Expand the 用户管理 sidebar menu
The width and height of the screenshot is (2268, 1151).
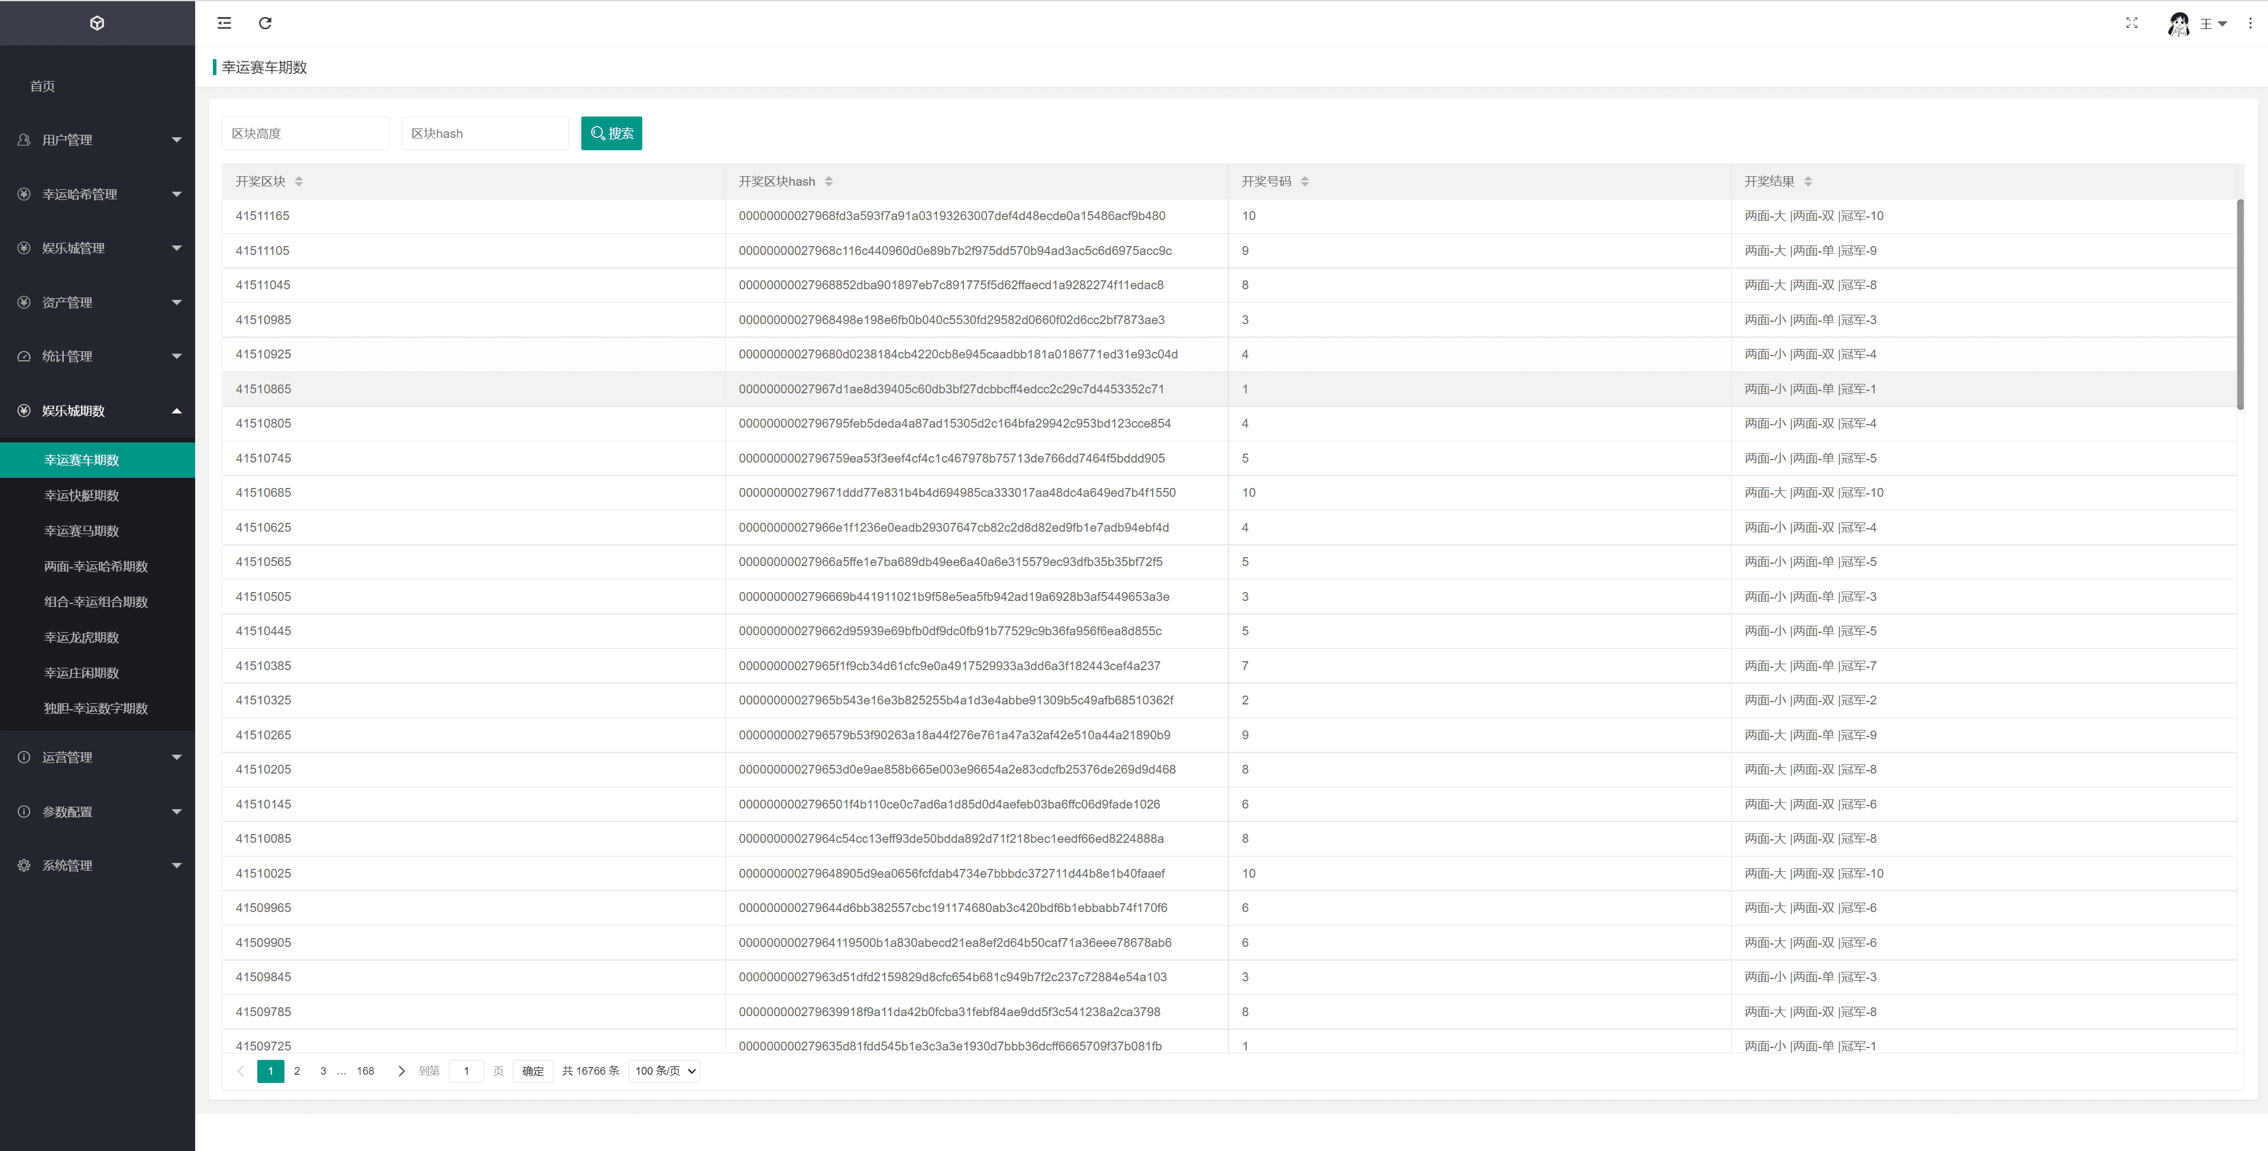click(x=97, y=140)
